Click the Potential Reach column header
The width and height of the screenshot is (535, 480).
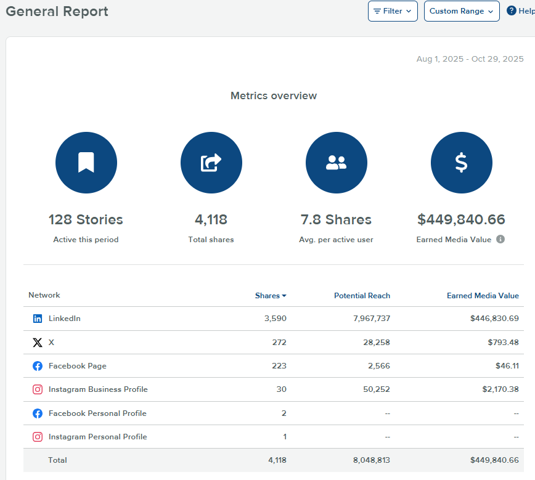tap(362, 295)
